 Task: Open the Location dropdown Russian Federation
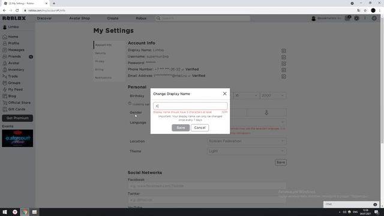[247, 142]
